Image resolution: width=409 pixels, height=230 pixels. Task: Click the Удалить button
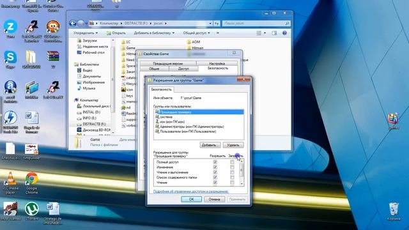233,145
